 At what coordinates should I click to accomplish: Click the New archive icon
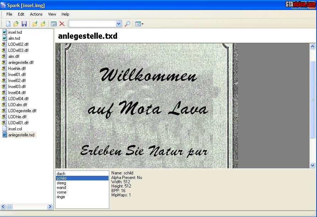pyautogui.click(x=8, y=24)
